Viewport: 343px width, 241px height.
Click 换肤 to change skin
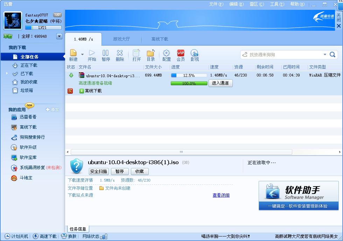[69, 236]
